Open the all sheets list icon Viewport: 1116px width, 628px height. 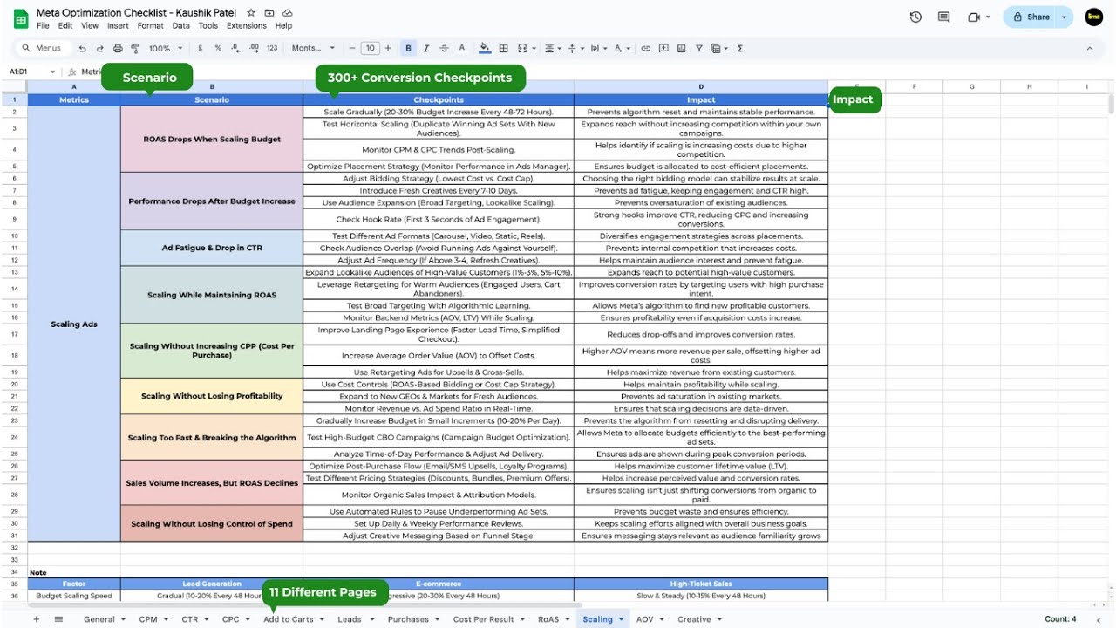tap(58, 619)
